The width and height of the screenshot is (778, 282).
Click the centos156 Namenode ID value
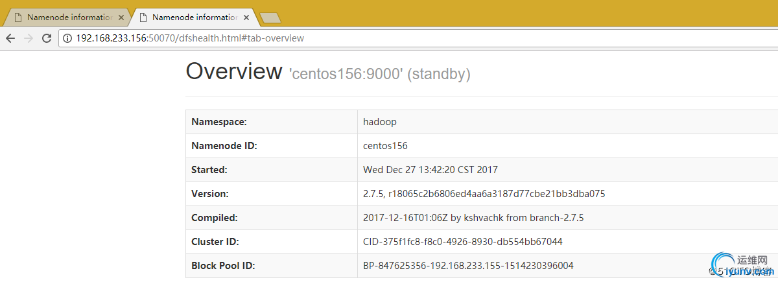tap(385, 146)
